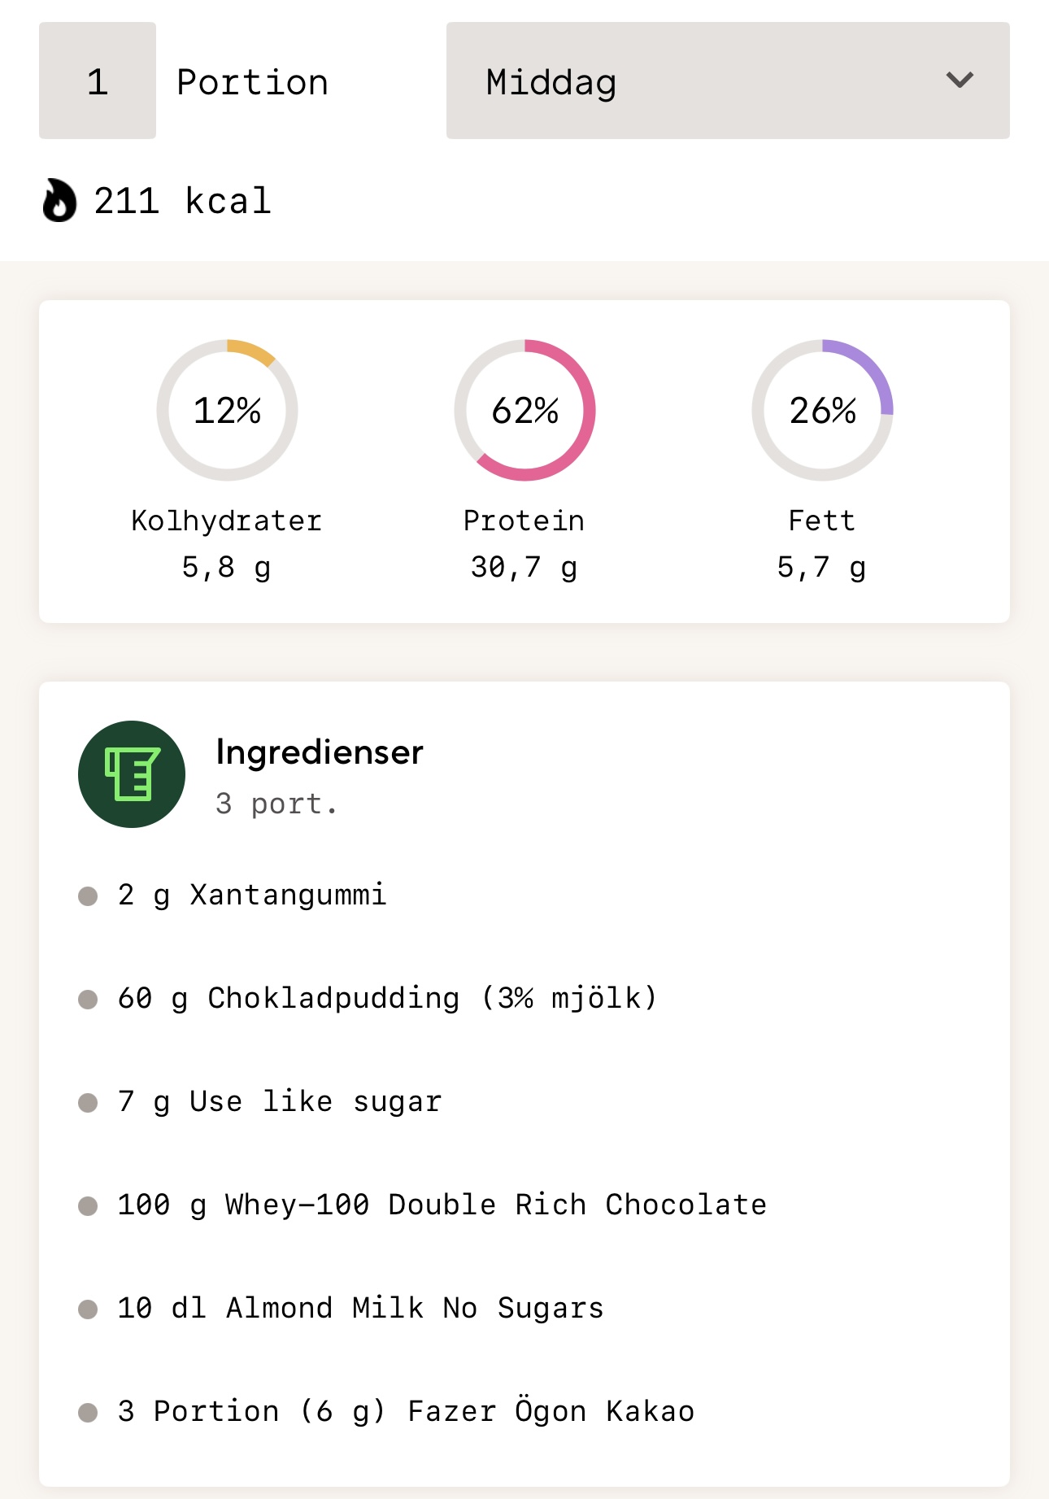Click the flame calorie icon
Viewport: 1049px width, 1499px height.
tap(59, 200)
